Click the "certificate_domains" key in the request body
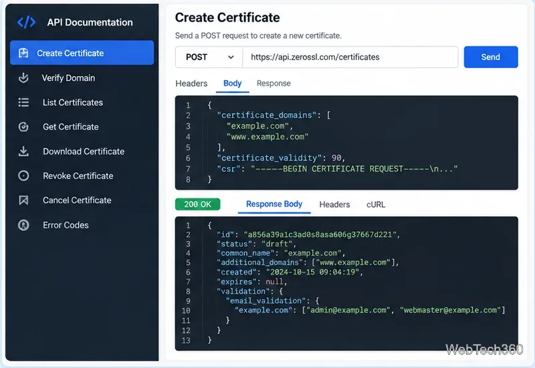 (x=266, y=115)
